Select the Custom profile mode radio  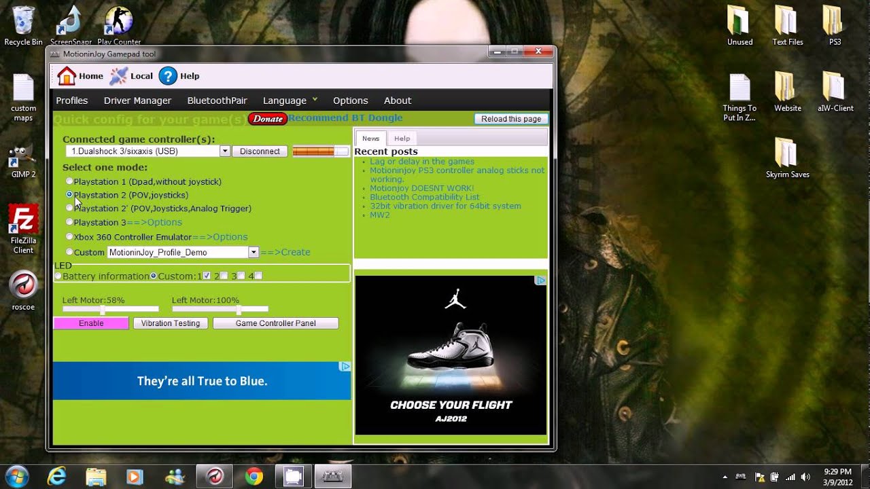(x=69, y=252)
